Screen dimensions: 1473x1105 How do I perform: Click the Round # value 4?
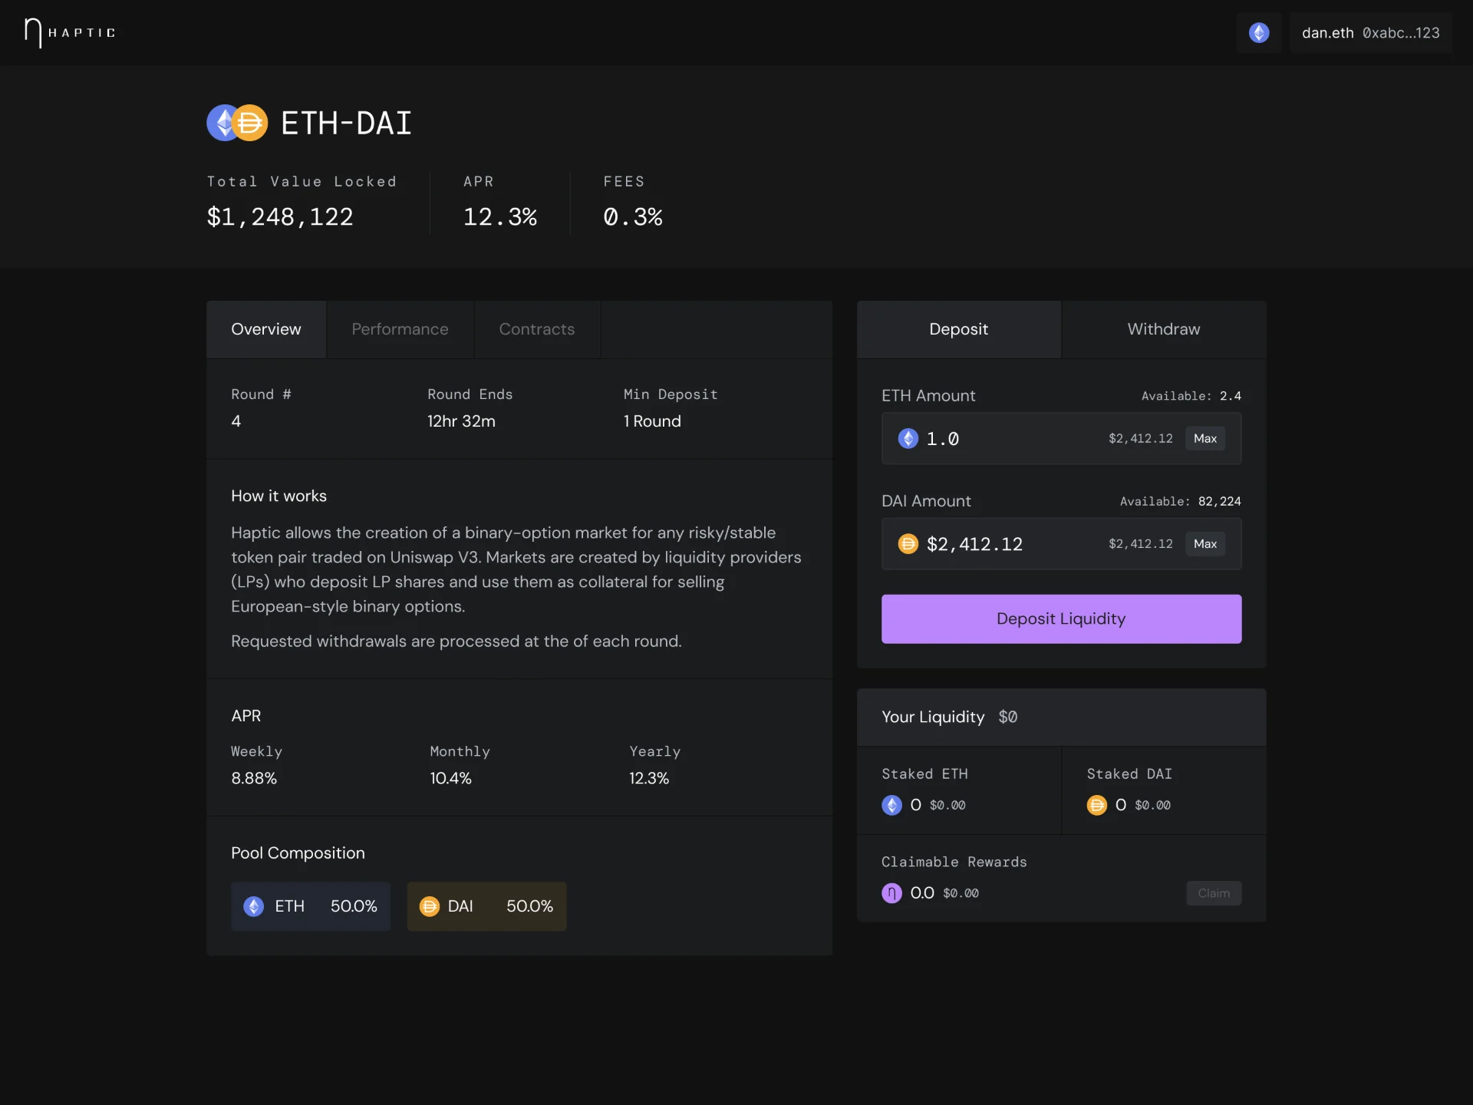pos(236,421)
